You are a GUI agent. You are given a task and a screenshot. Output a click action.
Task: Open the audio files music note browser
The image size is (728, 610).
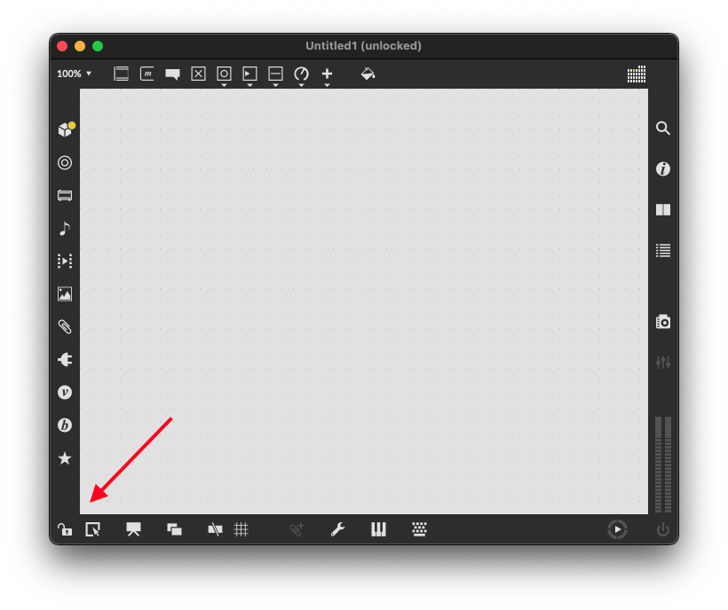coord(65,229)
